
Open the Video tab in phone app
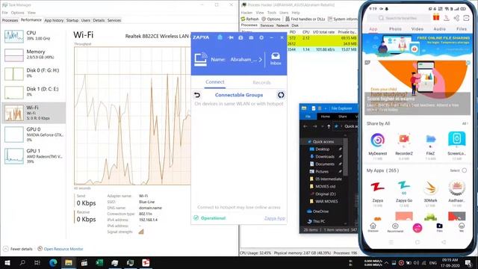[x=417, y=29]
